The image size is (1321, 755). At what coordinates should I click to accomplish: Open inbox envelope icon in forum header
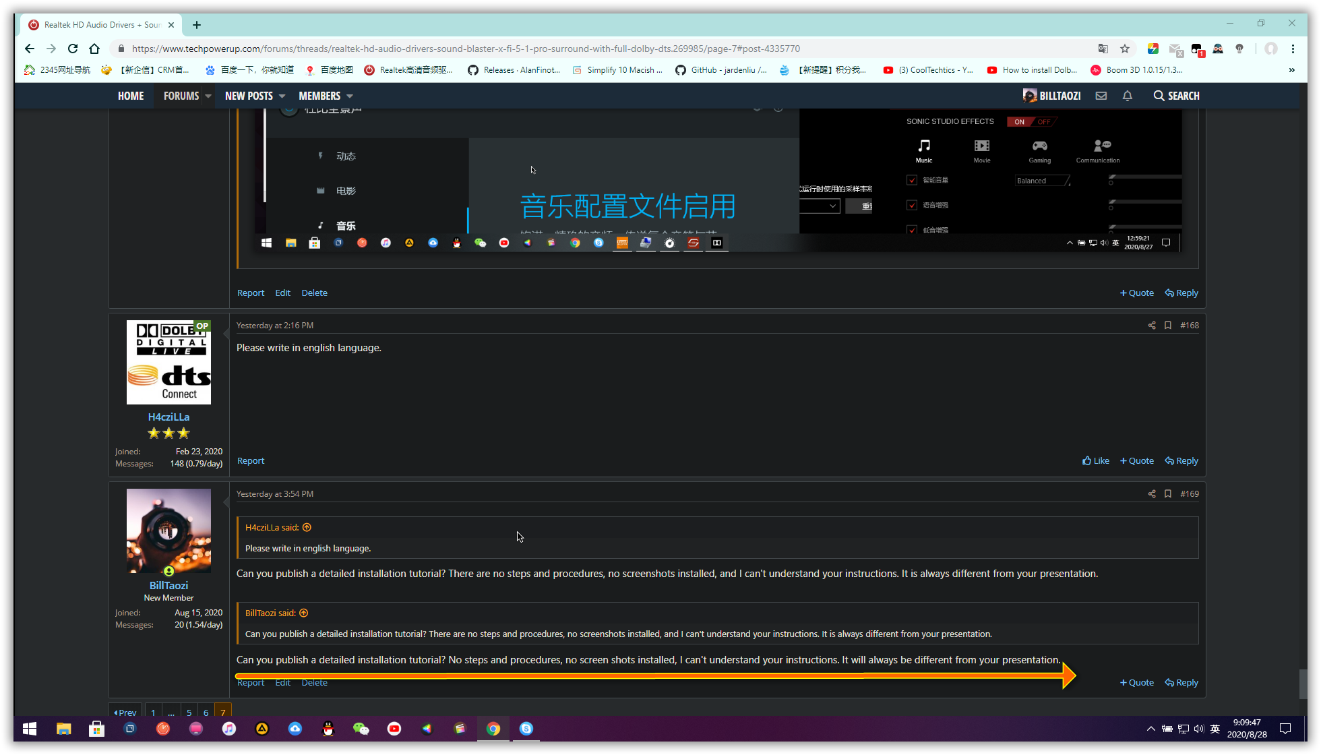1101,96
